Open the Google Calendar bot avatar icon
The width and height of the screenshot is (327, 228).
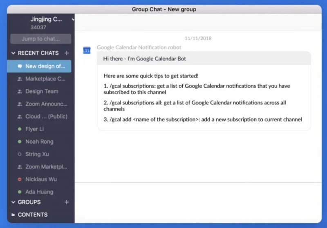tap(87, 50)
